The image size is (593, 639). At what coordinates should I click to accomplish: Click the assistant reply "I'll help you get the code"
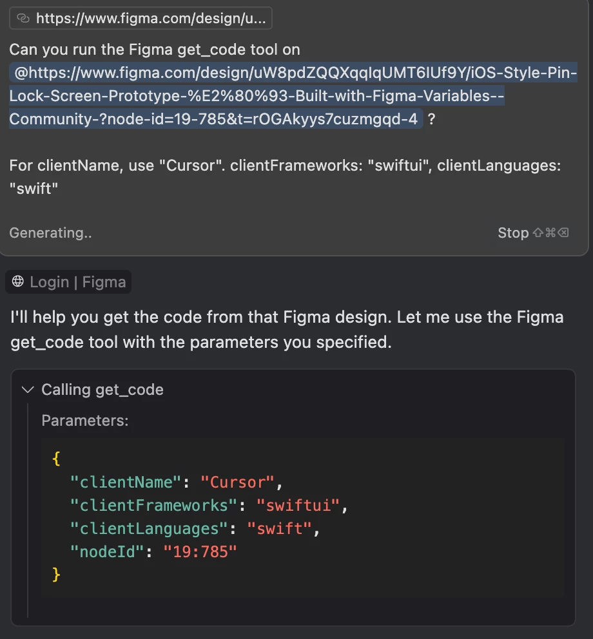point(287,330)
